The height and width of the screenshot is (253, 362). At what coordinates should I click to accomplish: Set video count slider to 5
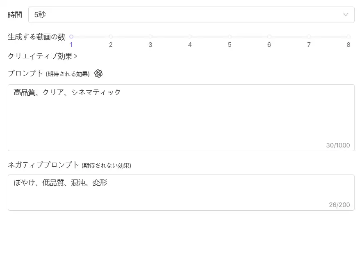pos(230,37)
